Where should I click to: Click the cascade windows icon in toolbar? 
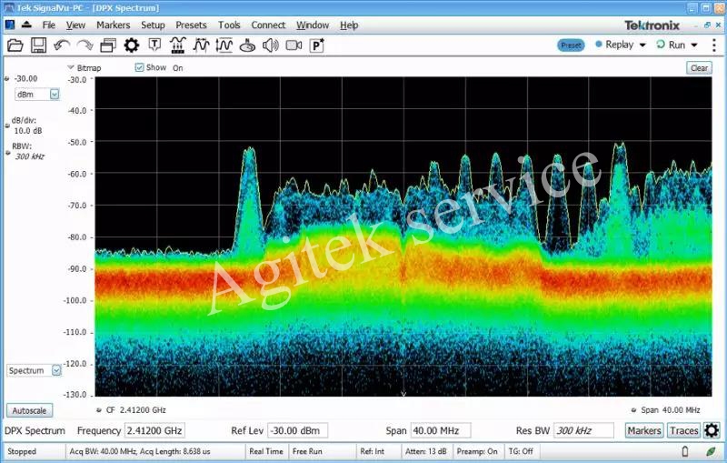coord(108,45)
